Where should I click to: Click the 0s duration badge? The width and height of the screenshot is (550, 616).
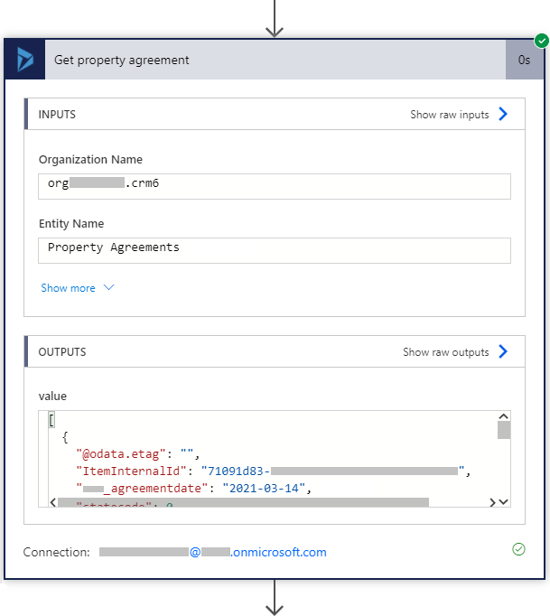coord(524,60)
